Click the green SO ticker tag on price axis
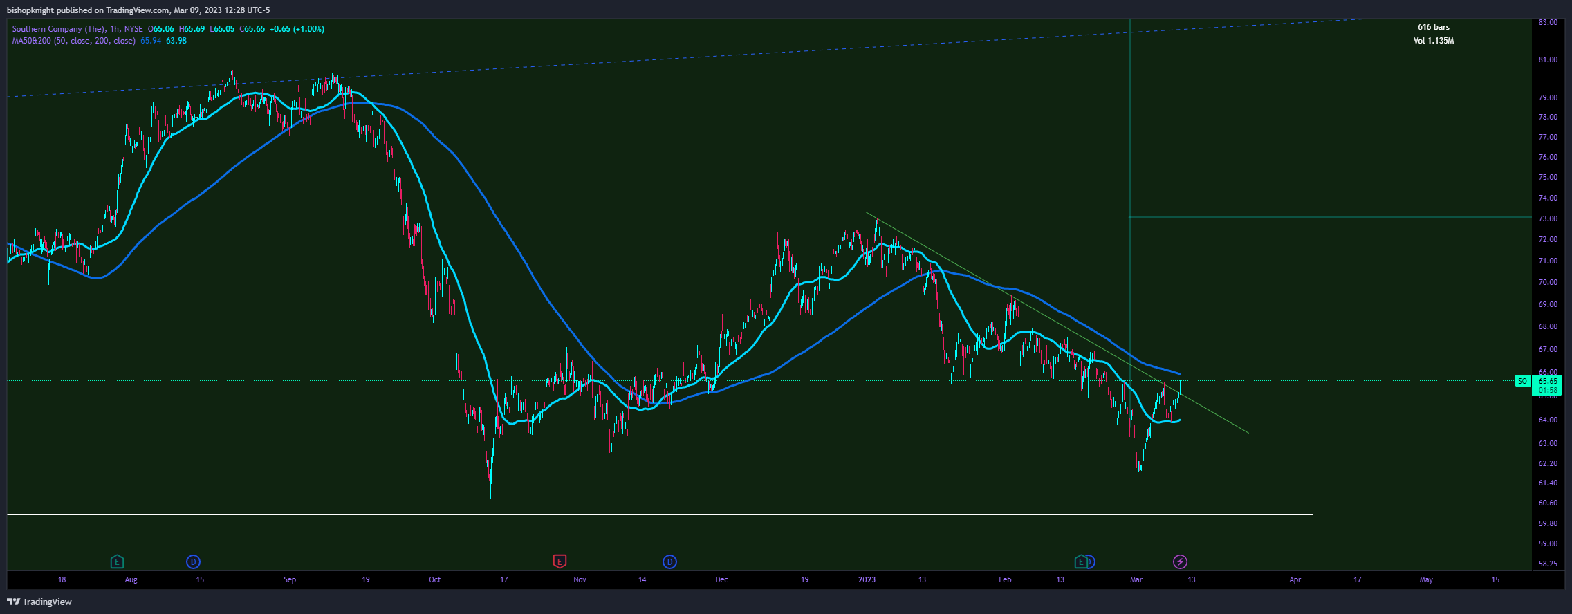1572x614 pixels. click(1522, 381)
